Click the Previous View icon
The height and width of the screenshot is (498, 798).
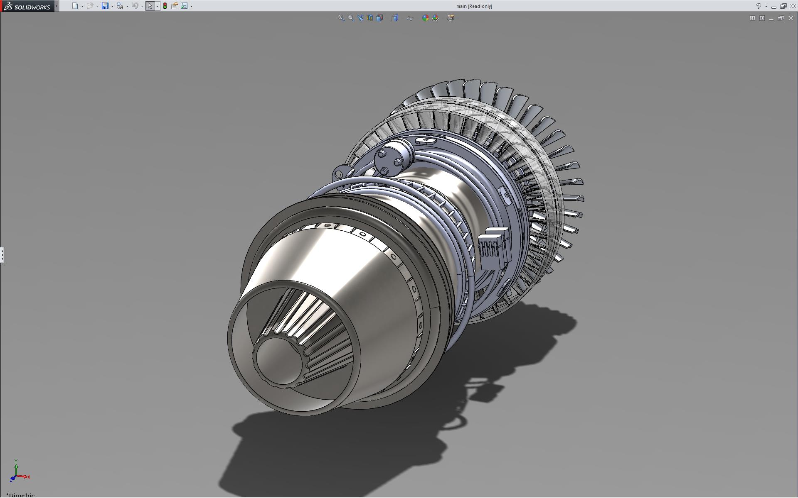[360, 18]
